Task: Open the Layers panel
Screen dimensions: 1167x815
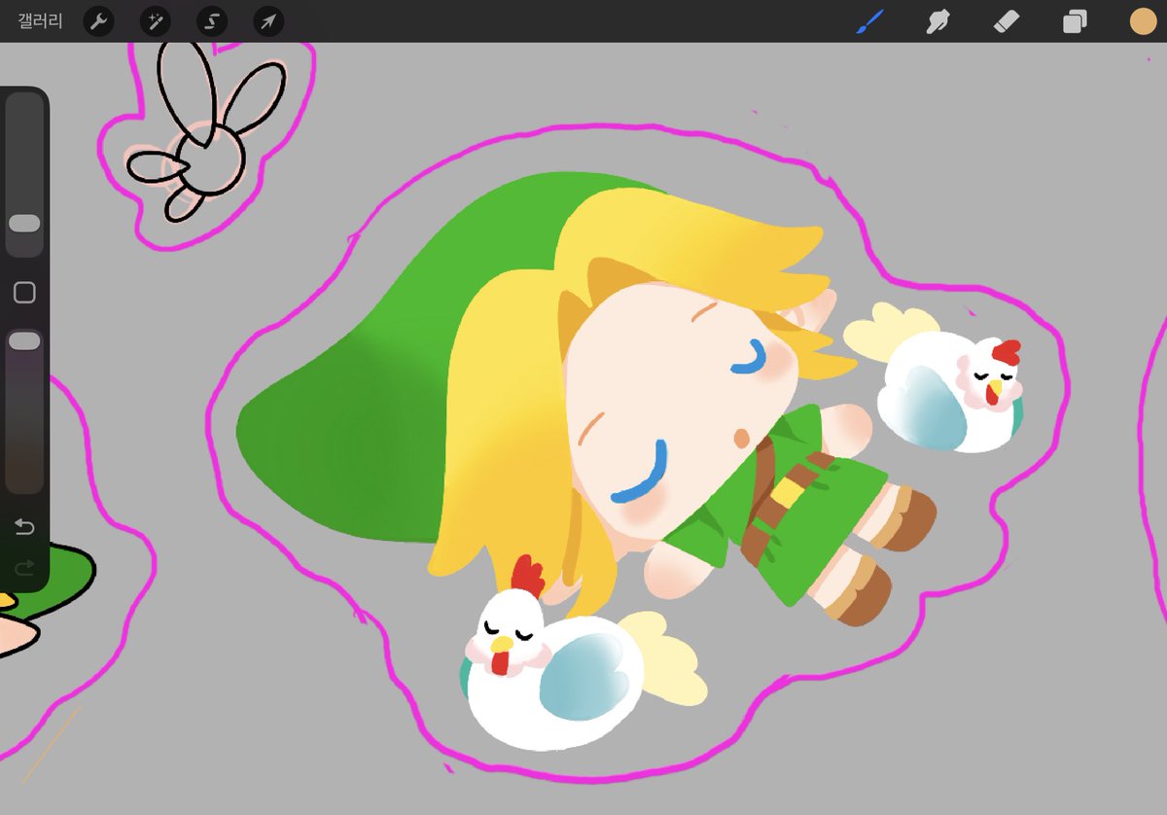Action: click(x=1075, y=20)
